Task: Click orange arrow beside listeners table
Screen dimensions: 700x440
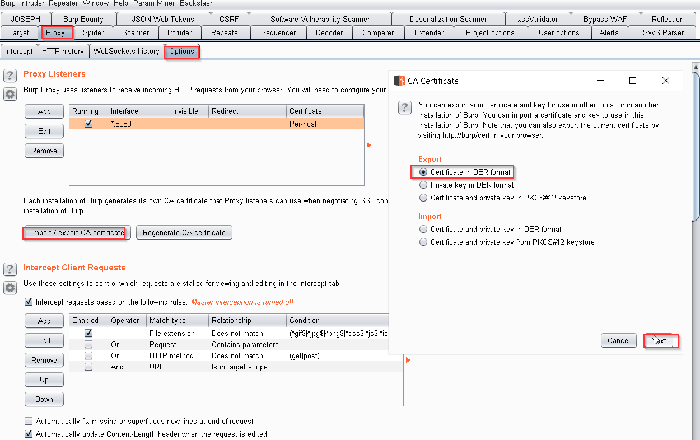Action: (369, 145)
